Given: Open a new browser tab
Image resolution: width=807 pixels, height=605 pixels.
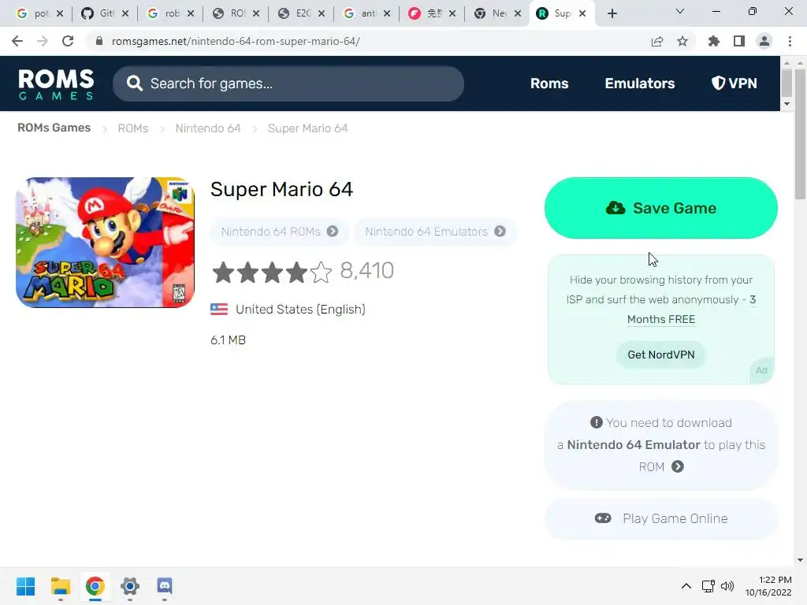Looking at the screenshot, I should pyautogui.click(x=612, y=13).
